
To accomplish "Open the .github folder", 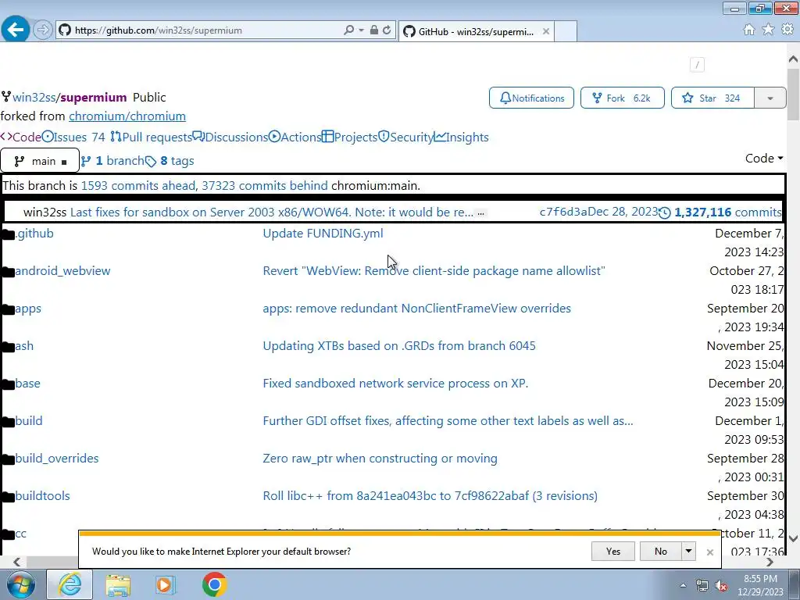I will tap(34, 234).
